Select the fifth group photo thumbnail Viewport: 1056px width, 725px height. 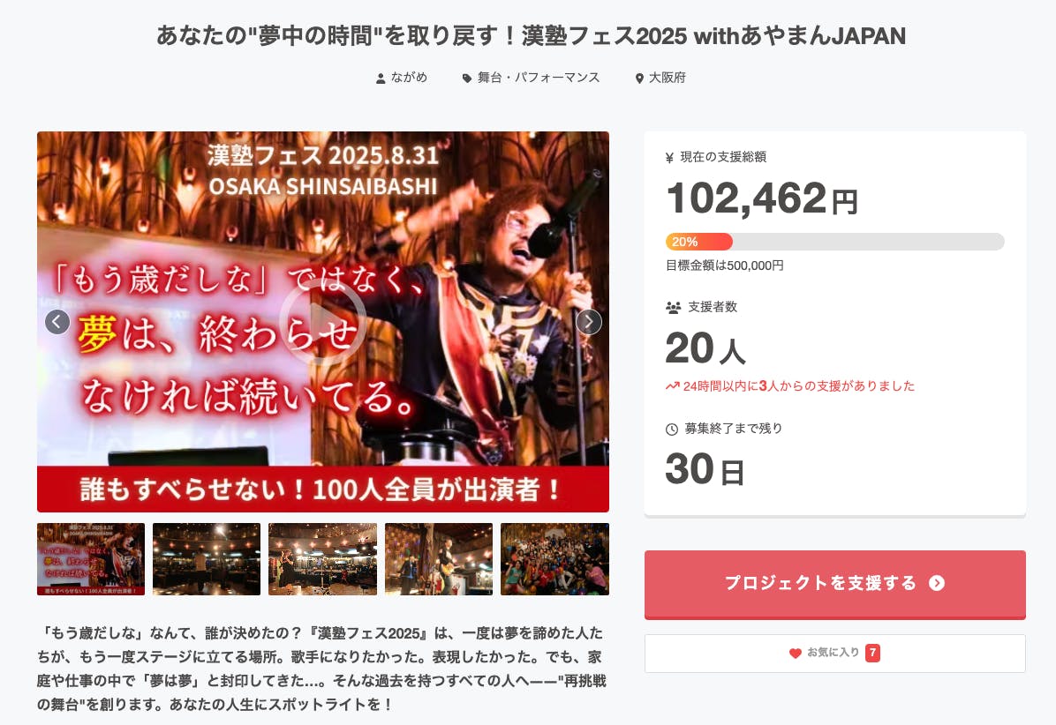[554, 559]
